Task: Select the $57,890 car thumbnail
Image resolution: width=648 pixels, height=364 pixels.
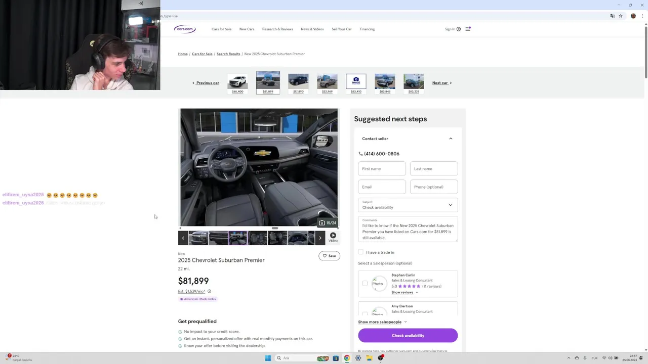Action: tap(298, 83)
